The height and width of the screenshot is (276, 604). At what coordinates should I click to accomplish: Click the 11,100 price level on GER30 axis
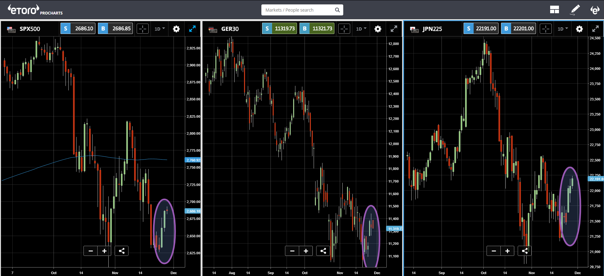(x=394, y=256)
